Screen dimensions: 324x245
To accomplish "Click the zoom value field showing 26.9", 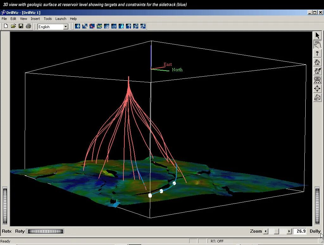I will coord(300,231).
